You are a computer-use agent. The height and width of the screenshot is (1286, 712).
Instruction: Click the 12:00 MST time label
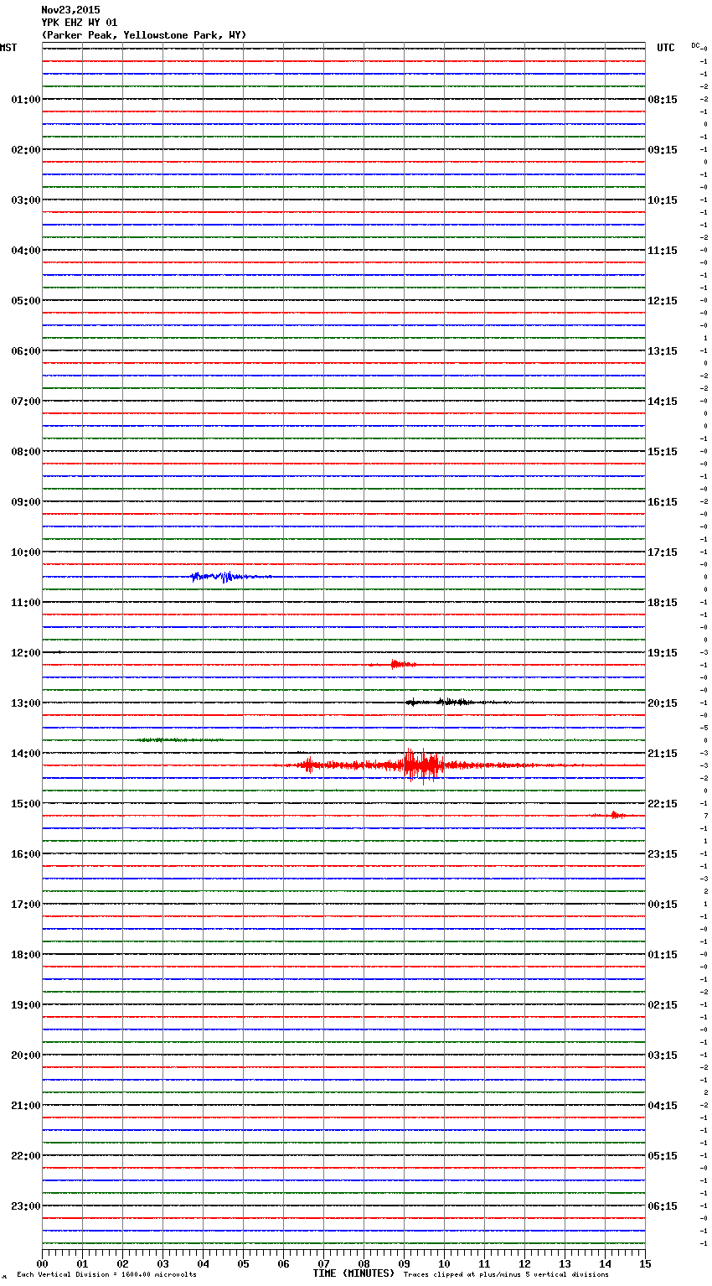point(26,653)
